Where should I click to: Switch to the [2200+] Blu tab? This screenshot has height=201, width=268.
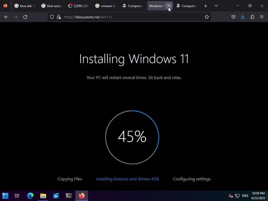(79, 6)
